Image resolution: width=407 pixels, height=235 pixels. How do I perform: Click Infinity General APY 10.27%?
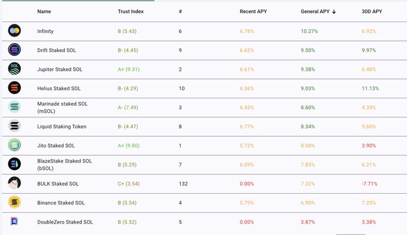(309, 31)
